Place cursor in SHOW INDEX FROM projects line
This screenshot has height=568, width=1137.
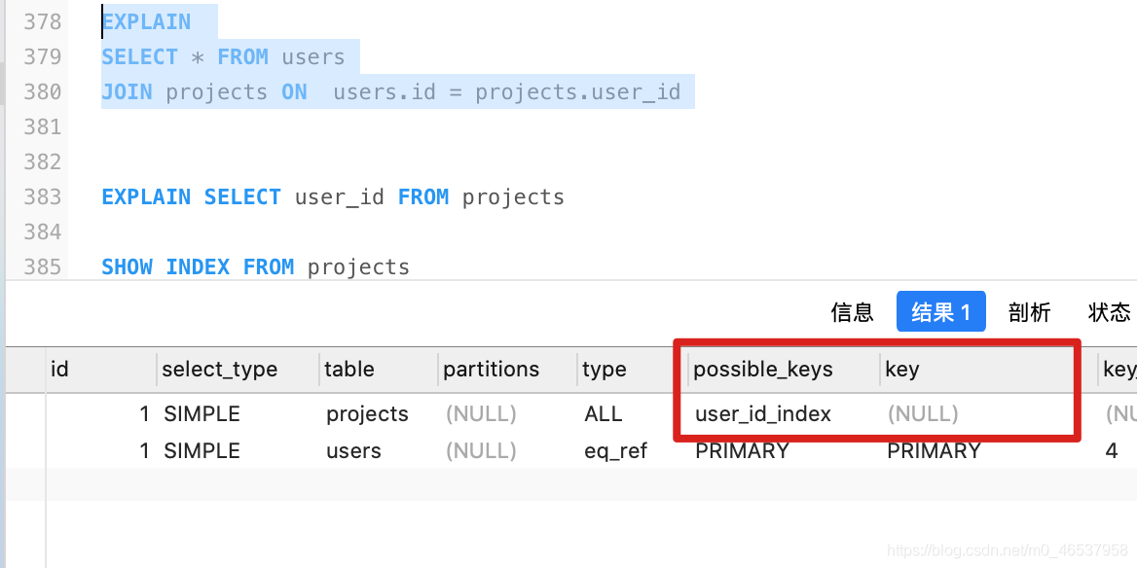(x=255, y=267)
